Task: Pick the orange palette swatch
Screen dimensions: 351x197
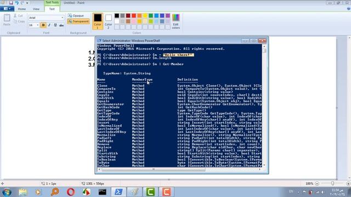Action: (x=139, y=16)
